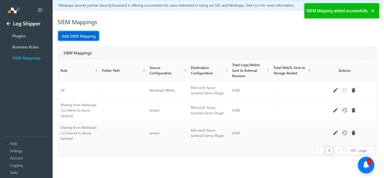This screenshot has height=178, width=384.
Task: Edit the CLS Alerts to Azure Sentinel mapping
Action: click(x=335, y=110)
